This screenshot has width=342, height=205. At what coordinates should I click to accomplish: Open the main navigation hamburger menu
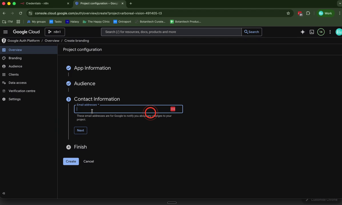(5, 32)
